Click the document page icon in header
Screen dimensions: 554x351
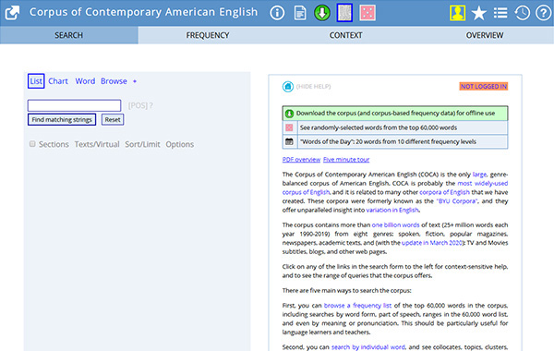[299, 13]
